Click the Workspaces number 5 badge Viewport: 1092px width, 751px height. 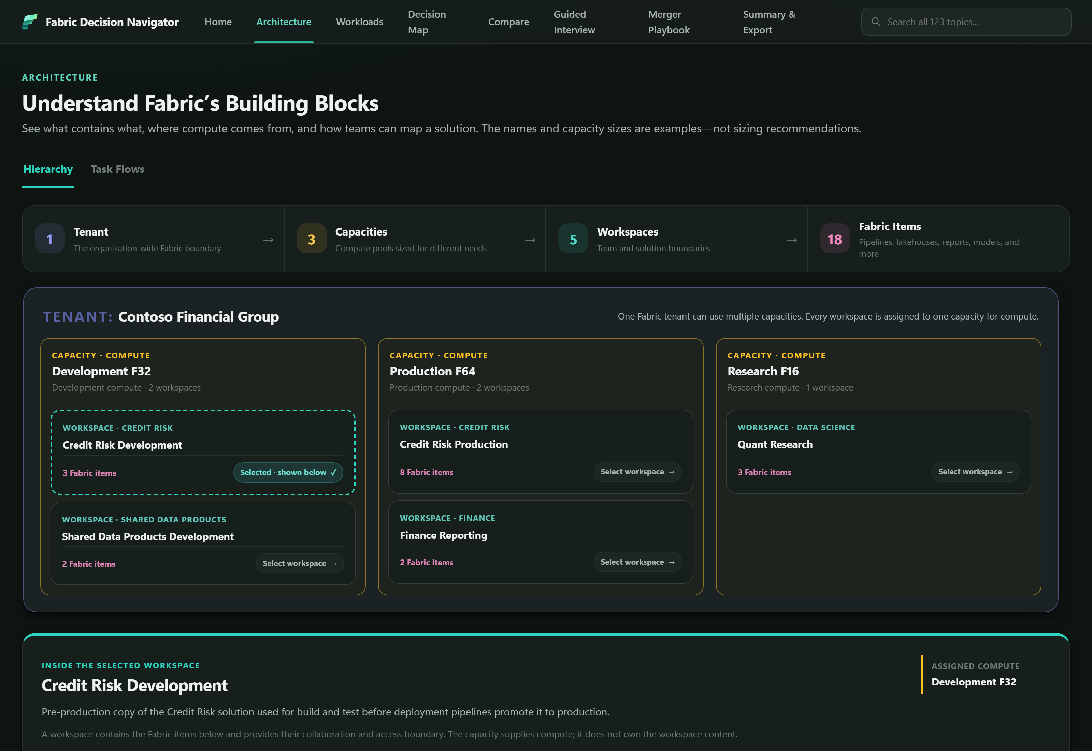(x=573, y=239)
